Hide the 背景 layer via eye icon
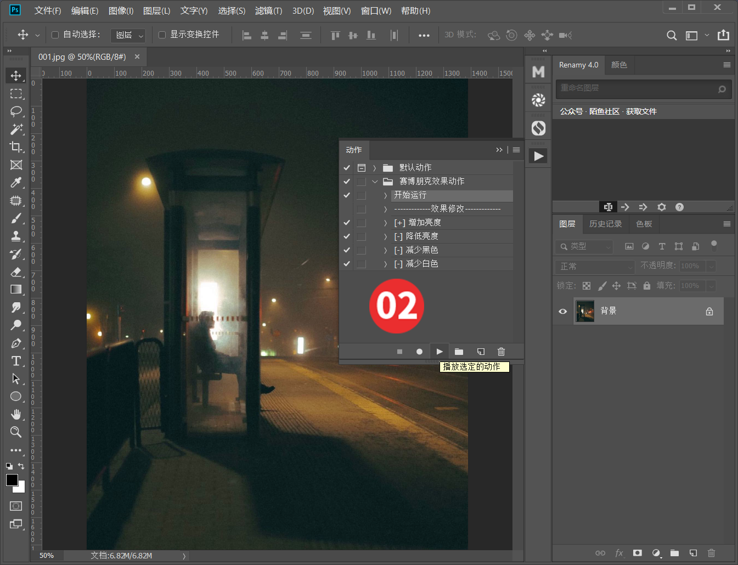This screenshot has height=565, width=738. point(562,311)
